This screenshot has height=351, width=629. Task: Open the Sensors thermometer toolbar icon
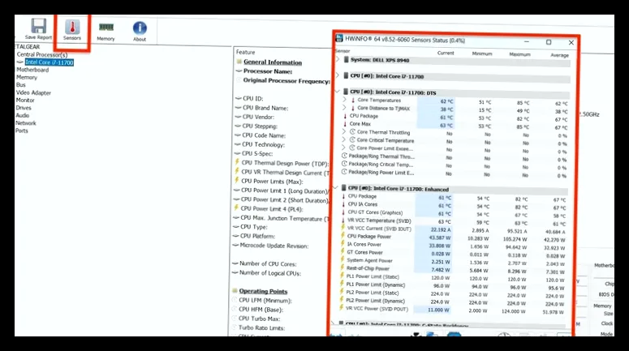72,27
